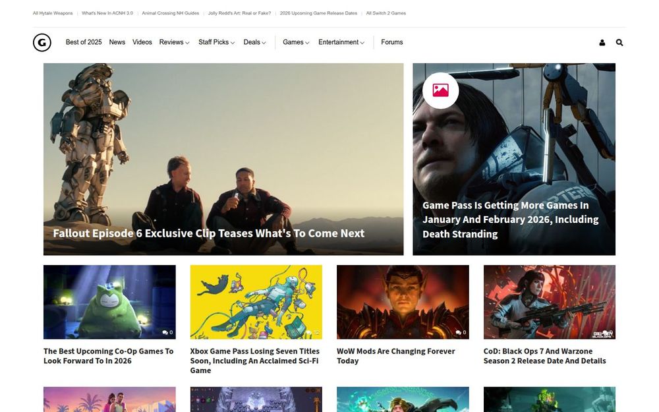
Task: Open Best of 2025 menu item
Action: pos(84,42)
